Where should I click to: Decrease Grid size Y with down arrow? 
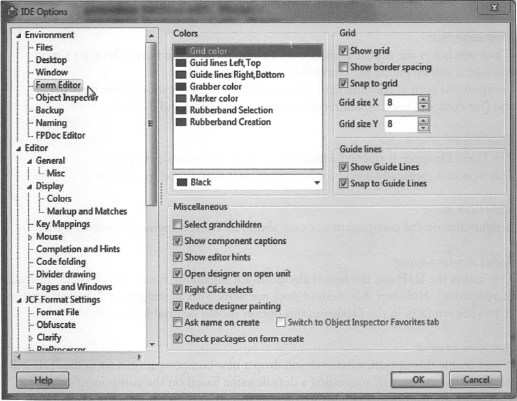tap(423, 128)
